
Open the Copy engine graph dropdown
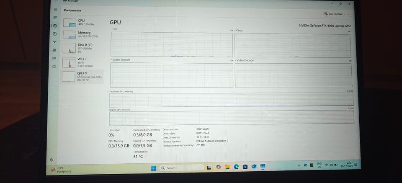[x=238, y=31]
